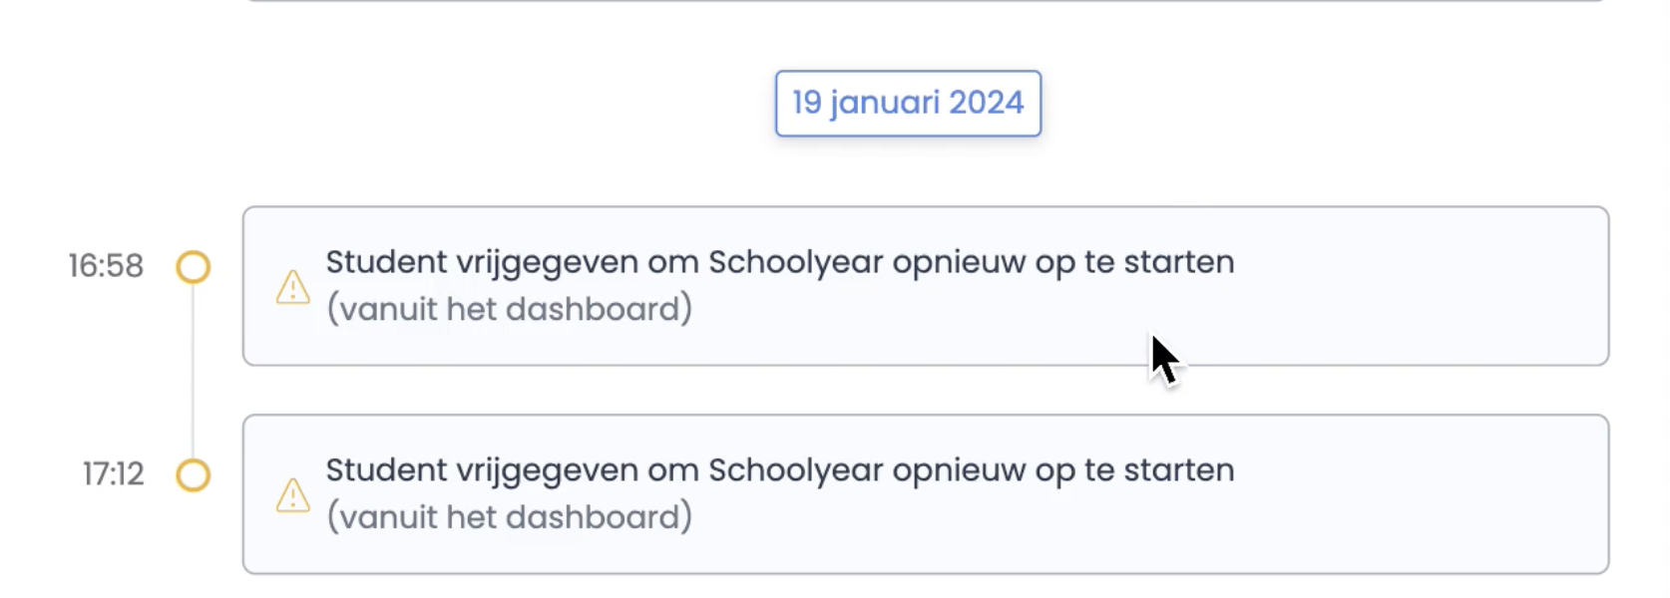
Task: Click the 16:58 timestamp label
Action: point(106,266)
